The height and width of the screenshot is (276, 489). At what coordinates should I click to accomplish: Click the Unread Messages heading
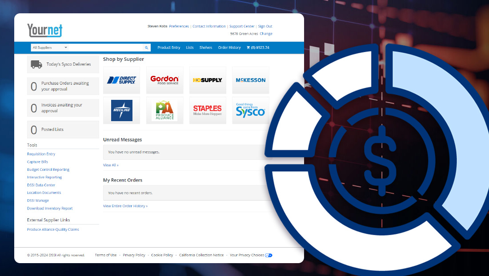tap(123, 140)
